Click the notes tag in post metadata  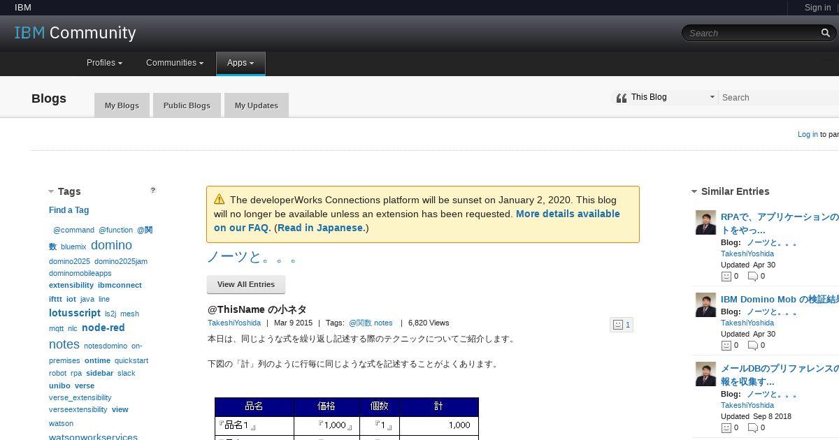click(x=383, y=323)
